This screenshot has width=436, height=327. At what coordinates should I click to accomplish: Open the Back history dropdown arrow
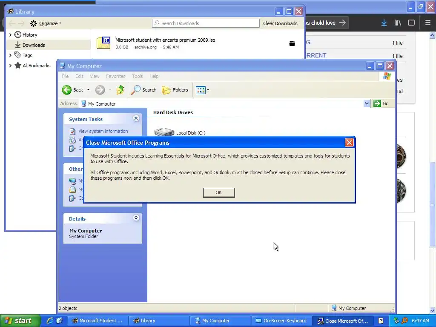coord(88,90)
